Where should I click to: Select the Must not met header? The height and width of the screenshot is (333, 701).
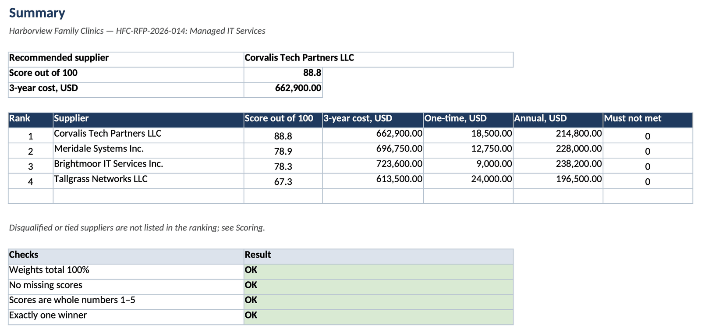click(x=648, y=120)
